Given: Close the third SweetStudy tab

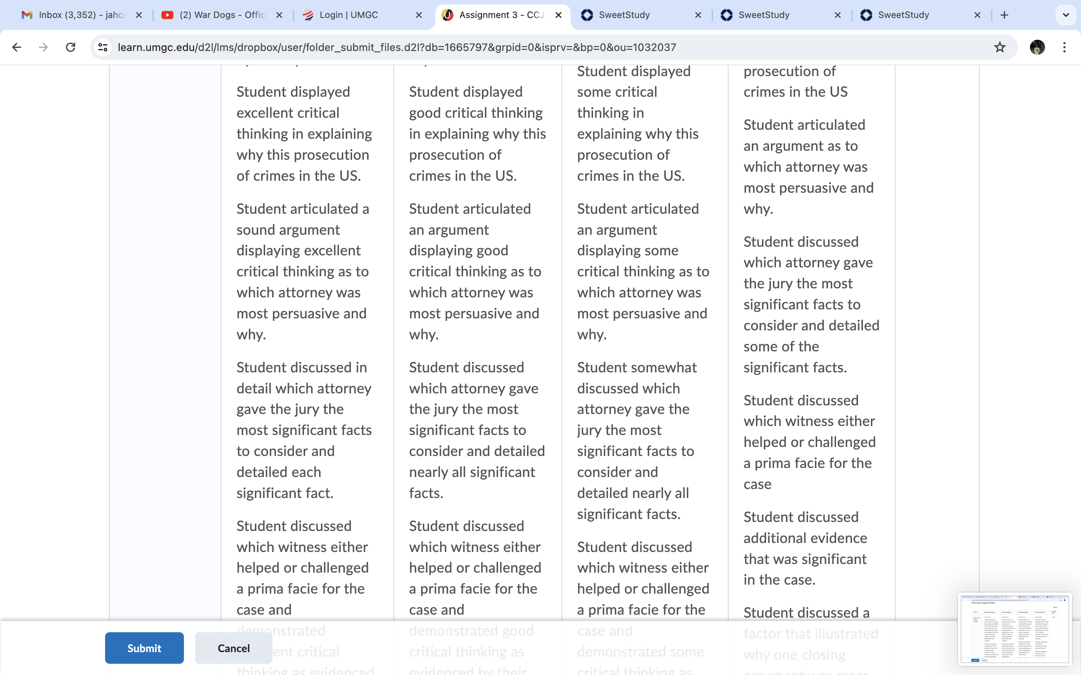Looking at the screenshot, I should pyautogui.click(x=977, y=15).
